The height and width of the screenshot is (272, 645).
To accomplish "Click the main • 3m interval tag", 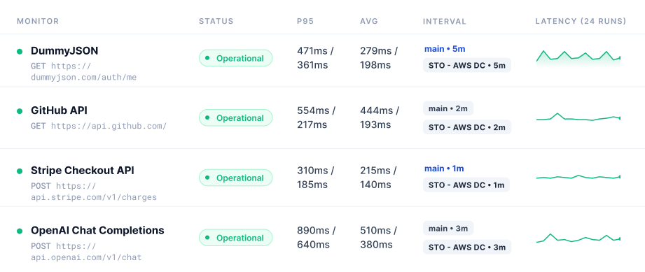I will coord(448,228).
